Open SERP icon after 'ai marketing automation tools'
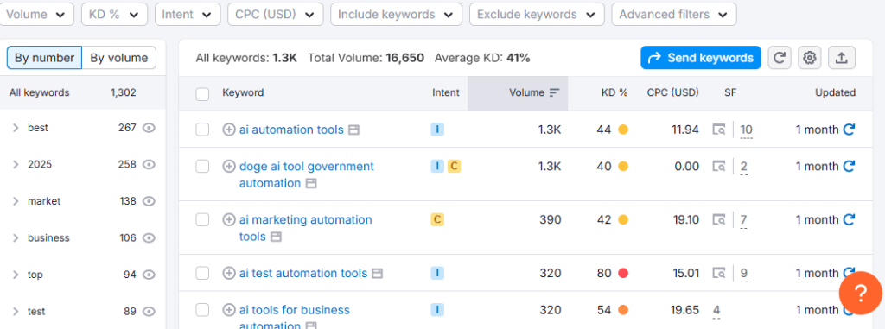The height and width of the screenshot is (329, 885). point(276,237)
